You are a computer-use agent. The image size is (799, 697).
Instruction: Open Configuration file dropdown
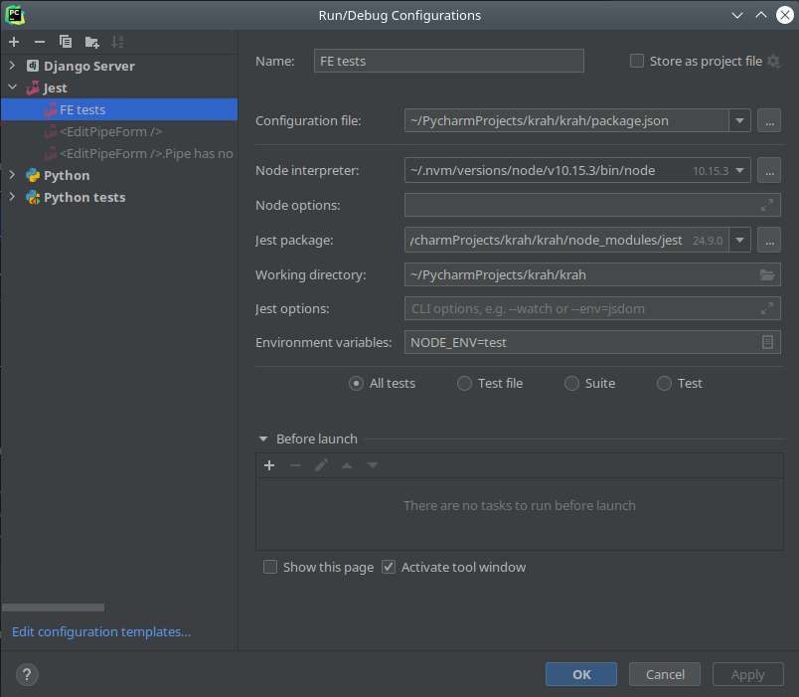tap(739, 121)
